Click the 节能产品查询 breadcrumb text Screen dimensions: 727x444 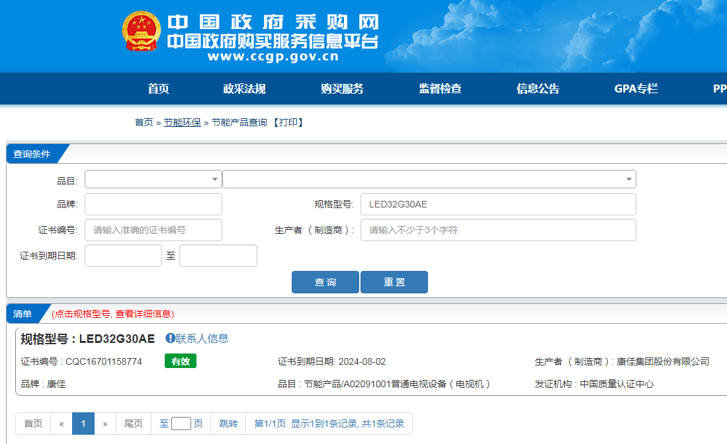coord(239,122)
